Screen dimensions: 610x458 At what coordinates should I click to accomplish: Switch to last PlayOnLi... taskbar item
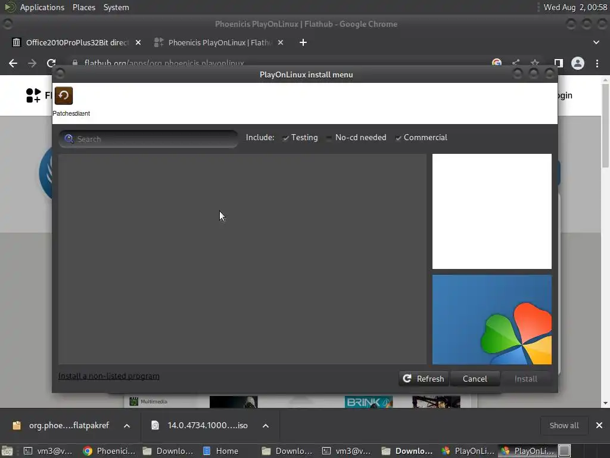pyautogui.click(x=528, y=451)
